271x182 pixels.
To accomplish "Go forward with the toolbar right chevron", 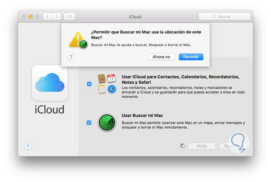I will click(56, 17).
